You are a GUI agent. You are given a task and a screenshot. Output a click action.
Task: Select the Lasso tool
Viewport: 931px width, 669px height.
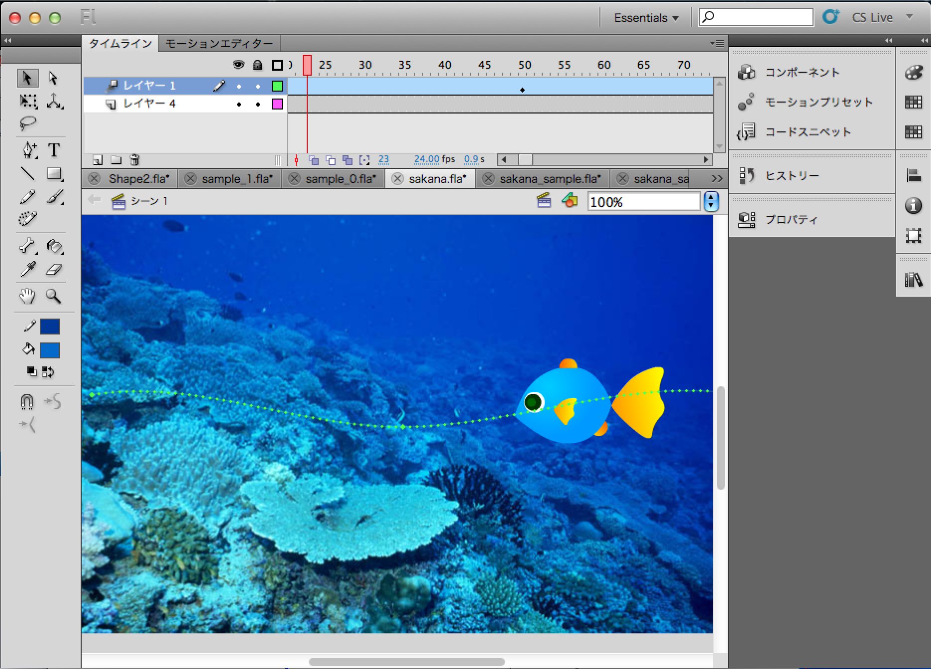[x=27, y=122]
